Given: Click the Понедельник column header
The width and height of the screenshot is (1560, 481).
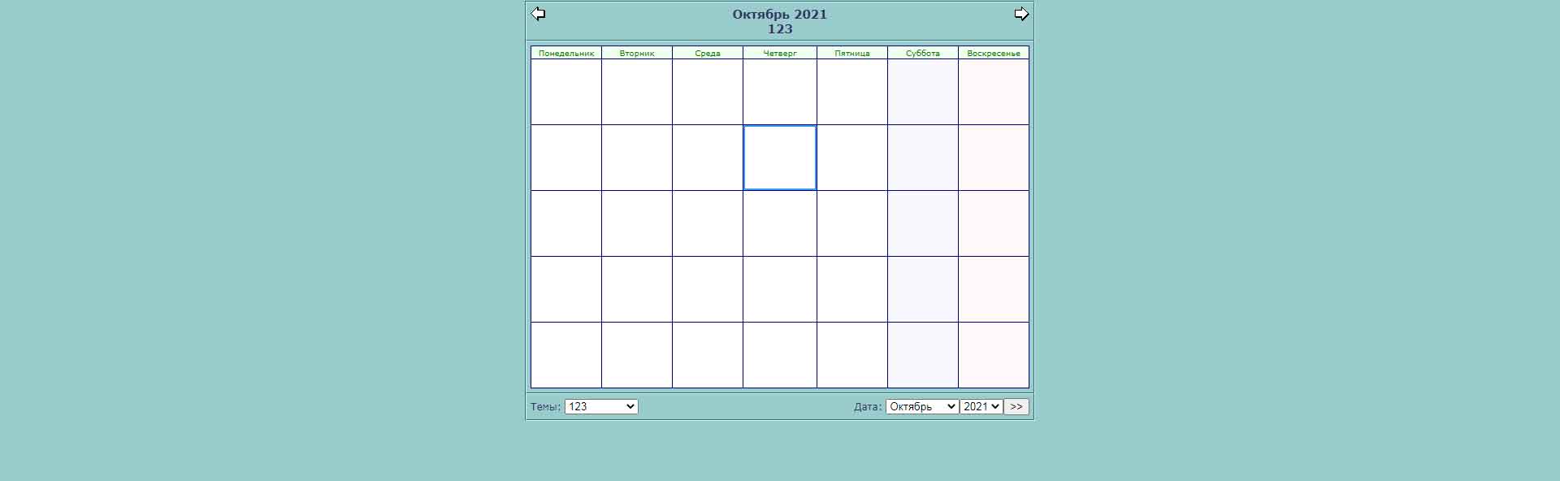Looking at the screenshot, I should click(566, 53).
